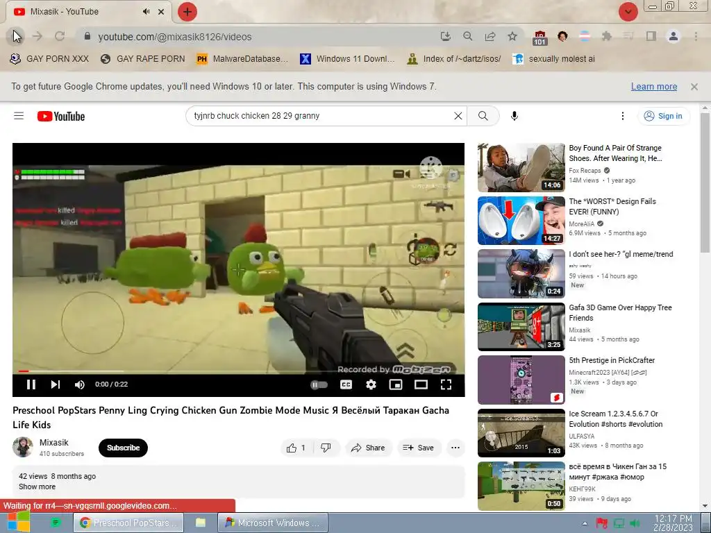Open the Mixasik channel name link
Screen dimensions: 711x533
pyautogui.click(x=54, y=442)
